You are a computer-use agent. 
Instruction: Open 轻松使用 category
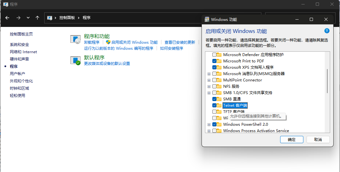pos(17,95)
